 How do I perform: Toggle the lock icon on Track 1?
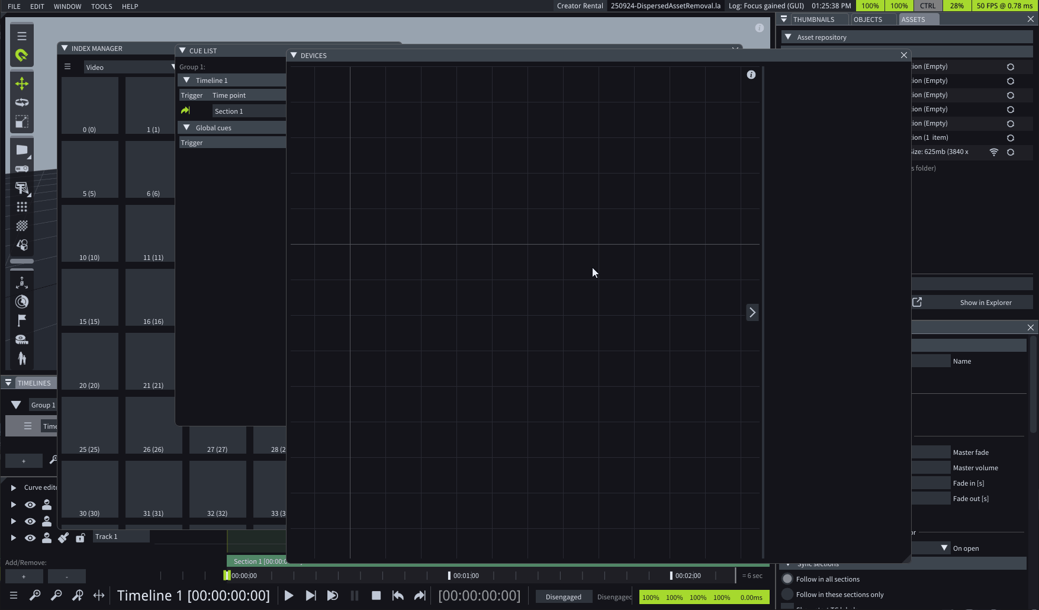80,538
